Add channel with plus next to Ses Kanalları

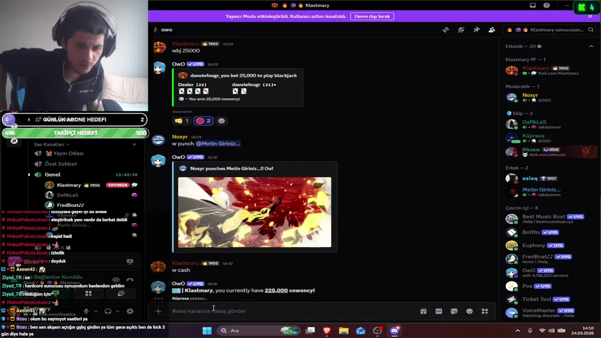(x=134, y=144)
